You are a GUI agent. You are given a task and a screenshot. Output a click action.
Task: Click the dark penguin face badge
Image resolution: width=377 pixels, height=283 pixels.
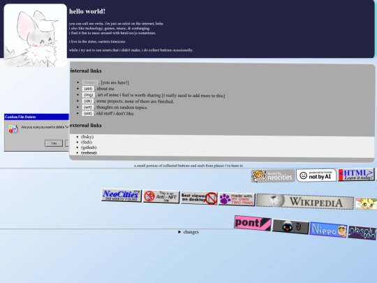[290, 226]
